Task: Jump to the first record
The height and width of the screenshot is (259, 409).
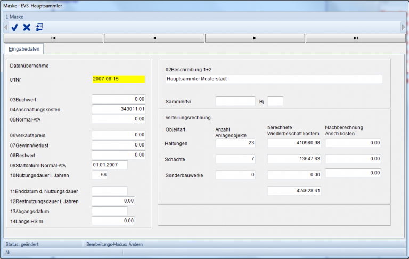Action: pos(53,38)
